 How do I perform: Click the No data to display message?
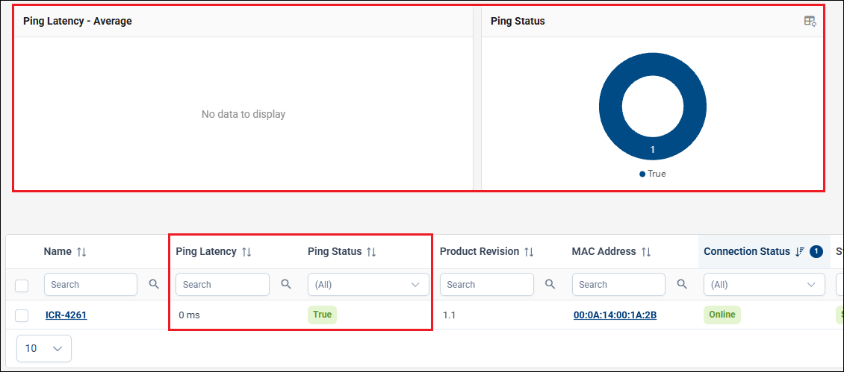click(243, 114)
